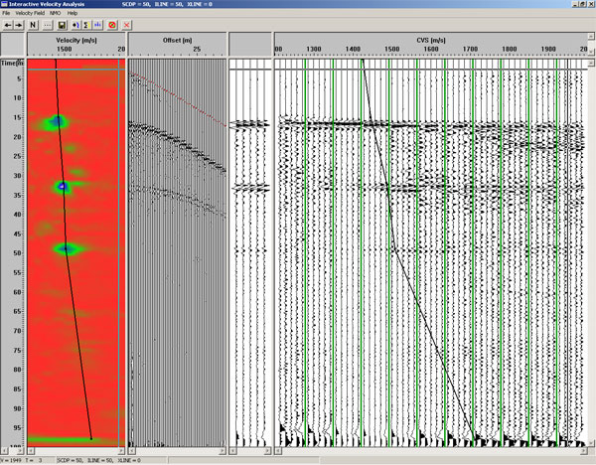The image size is (596, 465).
Task: Click the red X toolbar icon
Action: [x=126, y=23]
